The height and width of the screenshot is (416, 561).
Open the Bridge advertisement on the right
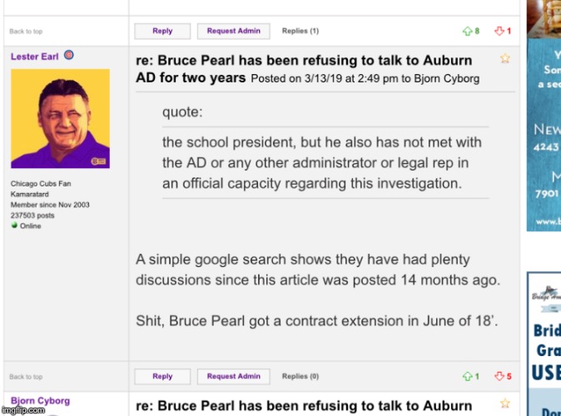(x=544, y=341)
